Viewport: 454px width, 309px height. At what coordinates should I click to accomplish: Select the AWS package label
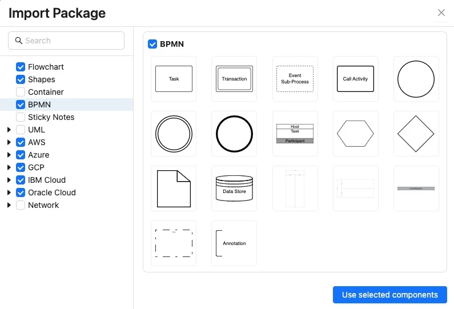37,142
